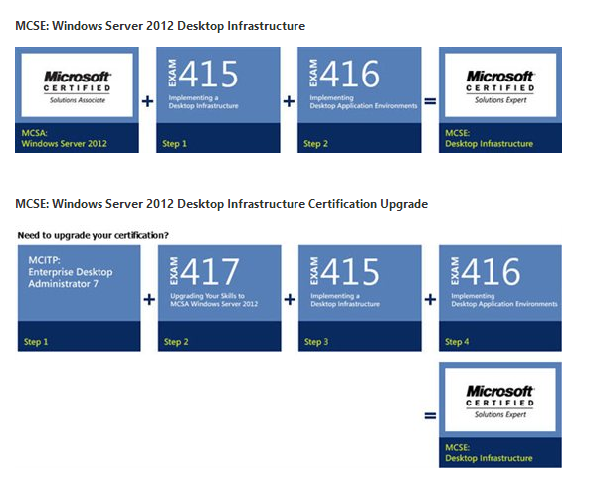591x486 pixels.
Task: Click the MCSA Windows Server 2012 card
Action: tap(77, 99)
